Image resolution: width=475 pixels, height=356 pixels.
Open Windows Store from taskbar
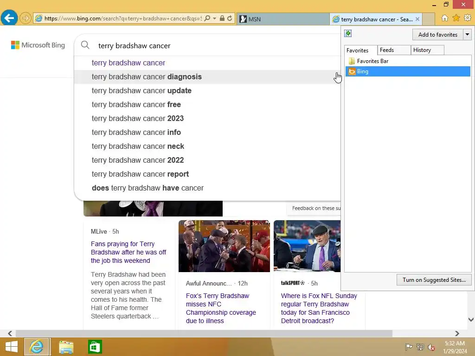point(95,347)
